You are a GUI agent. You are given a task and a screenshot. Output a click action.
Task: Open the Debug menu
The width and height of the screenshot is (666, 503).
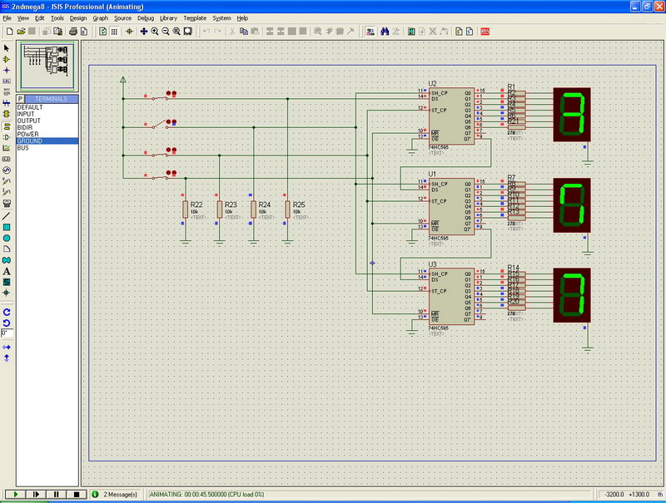(x=146, y=17)
